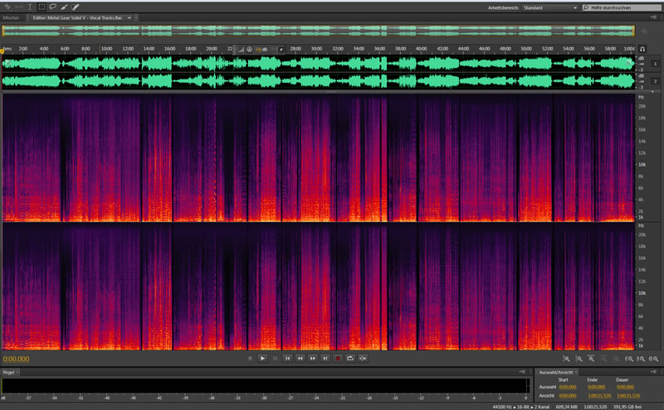664x410 pixels.
Task: Click the red Record button
Action: pos(338,358)
